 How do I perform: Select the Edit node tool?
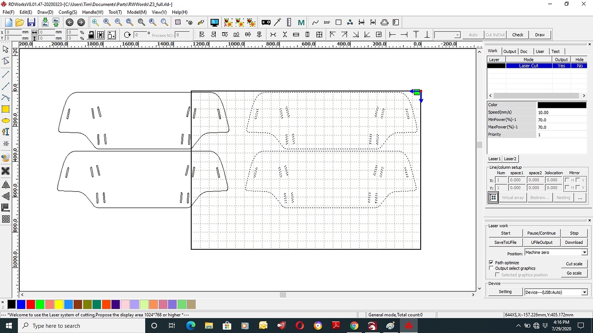coord(6,61)
